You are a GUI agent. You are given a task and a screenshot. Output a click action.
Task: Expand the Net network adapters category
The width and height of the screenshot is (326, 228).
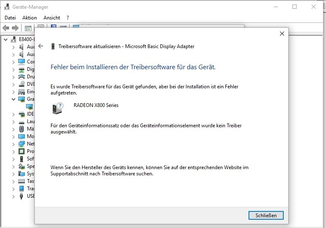point(14,145)
